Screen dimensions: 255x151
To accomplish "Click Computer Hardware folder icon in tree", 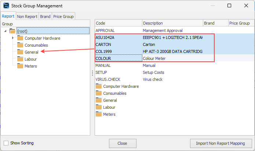I will click(x=20, y=38).
